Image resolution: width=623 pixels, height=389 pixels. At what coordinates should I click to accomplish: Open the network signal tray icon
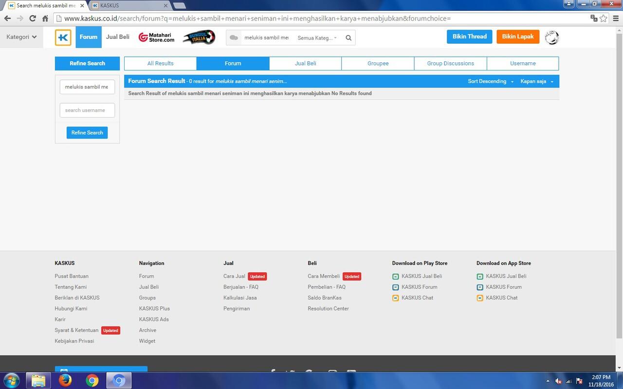[x=569, y=381]
